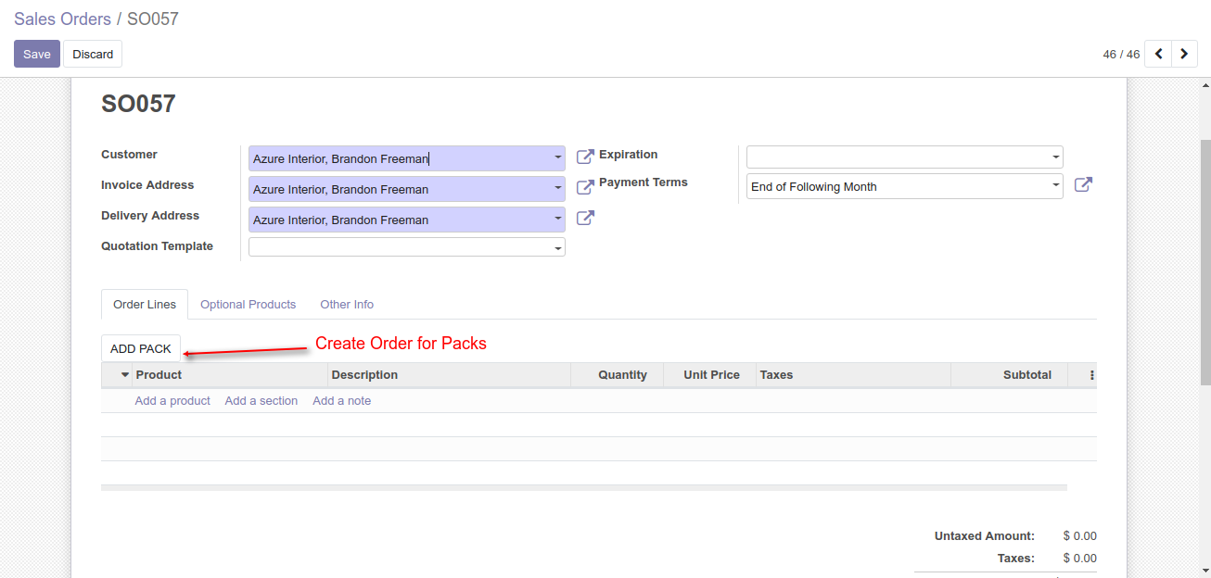Expand the Customer dropdown

[557, 158]
